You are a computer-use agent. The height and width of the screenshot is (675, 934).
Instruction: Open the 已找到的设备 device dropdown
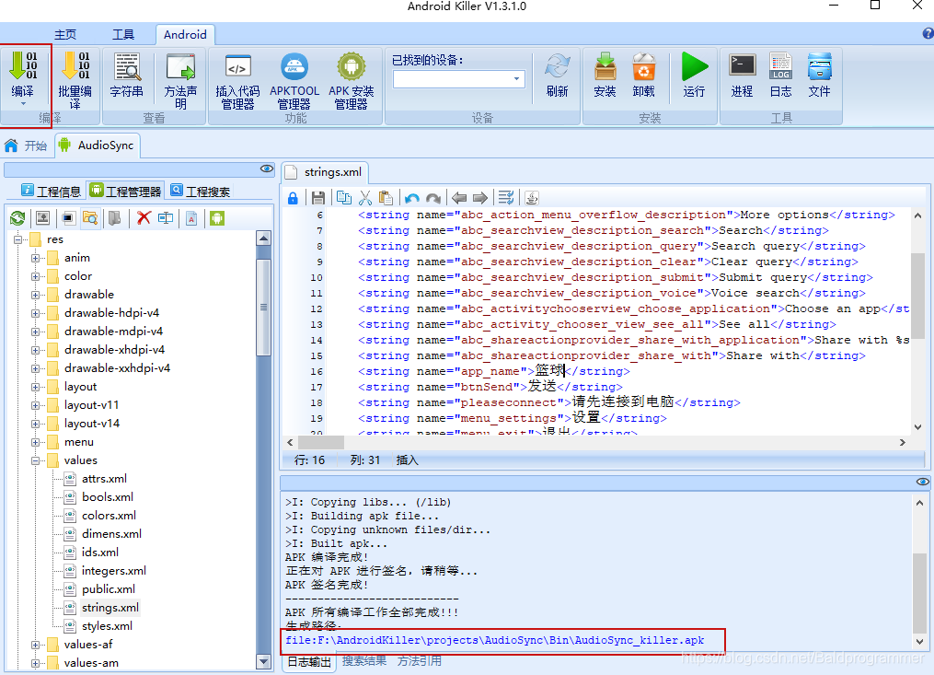(x=516, y=78)
